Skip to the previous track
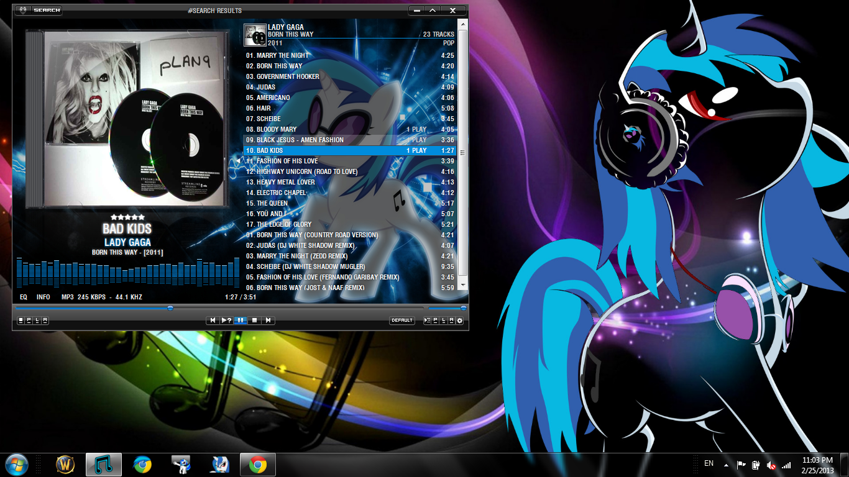Image resolution: width=849 pixels, height=477 pixels. click(x=213, y=320)
